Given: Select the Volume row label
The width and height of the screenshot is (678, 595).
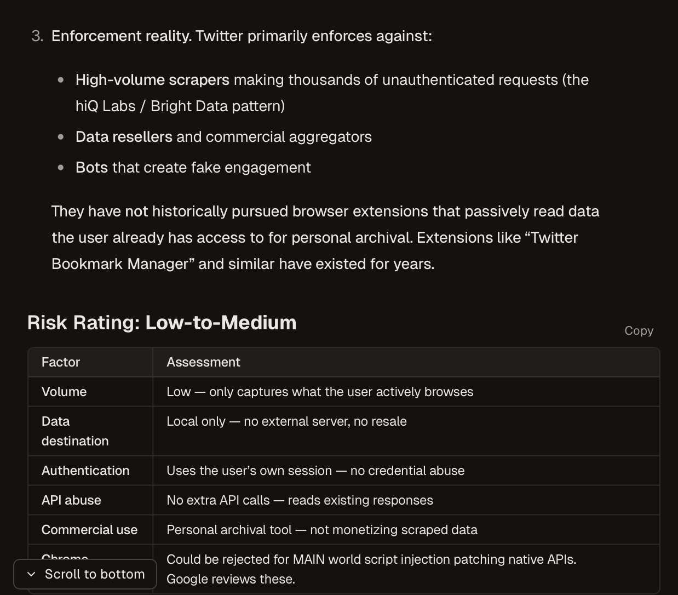Looking at the screenshot, I should [64, 392].
